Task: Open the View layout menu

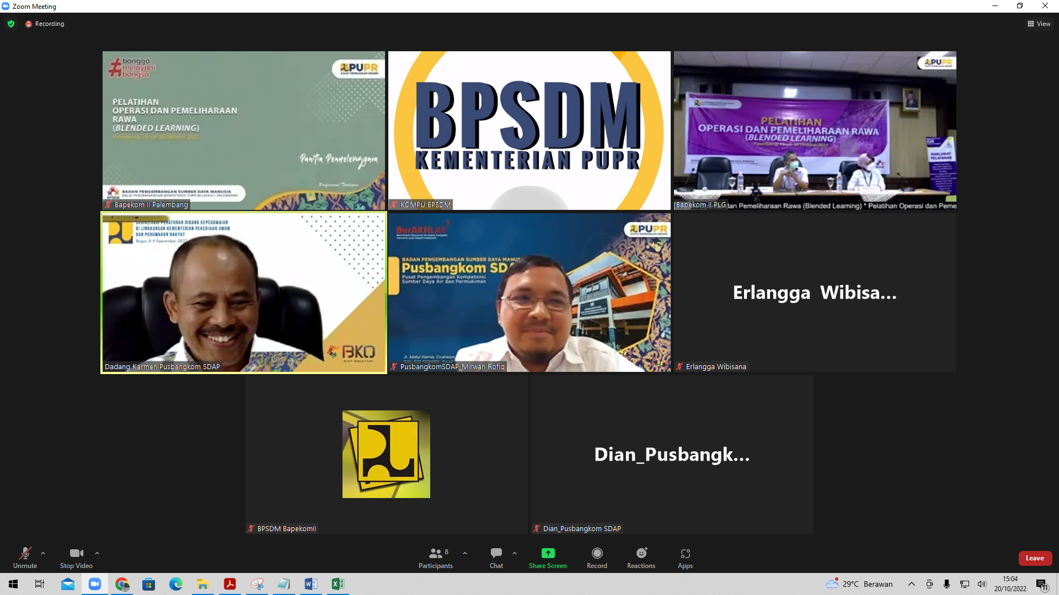Action: point(1039,24)
